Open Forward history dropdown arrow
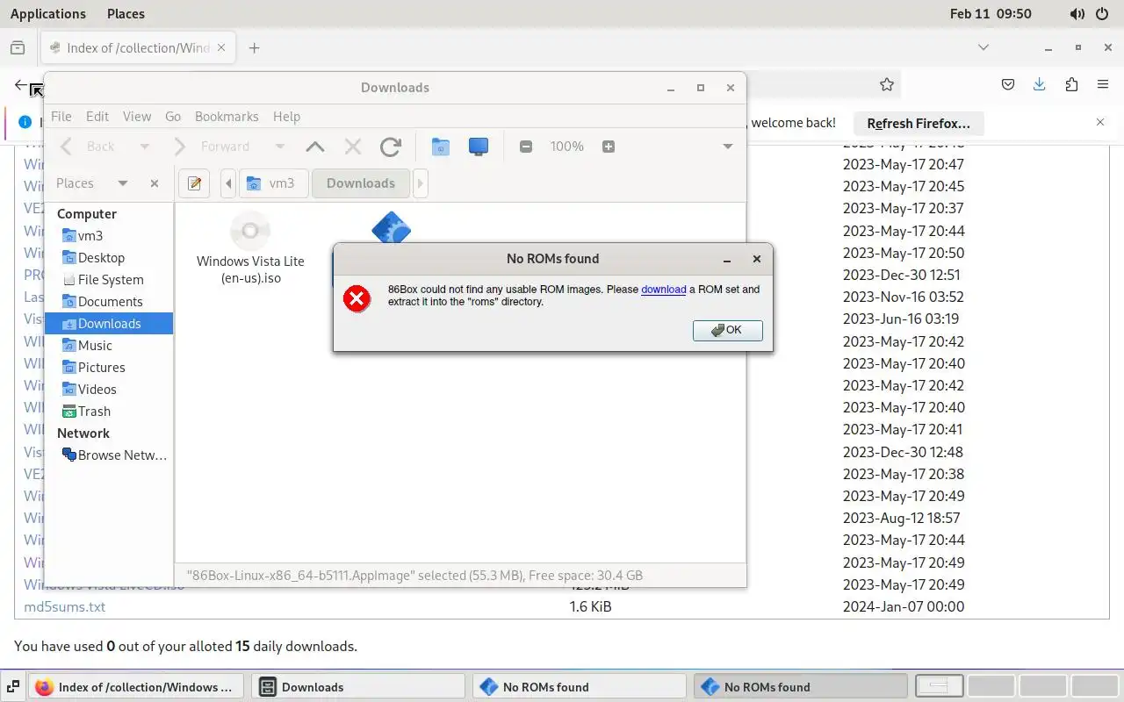The width and height of the screenshot is (1124, 702). point(280,147)
